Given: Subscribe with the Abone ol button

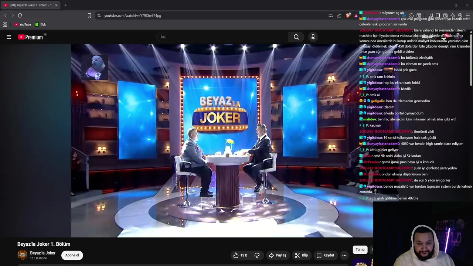Looking at the screenshot, I should tap(72, 255).
